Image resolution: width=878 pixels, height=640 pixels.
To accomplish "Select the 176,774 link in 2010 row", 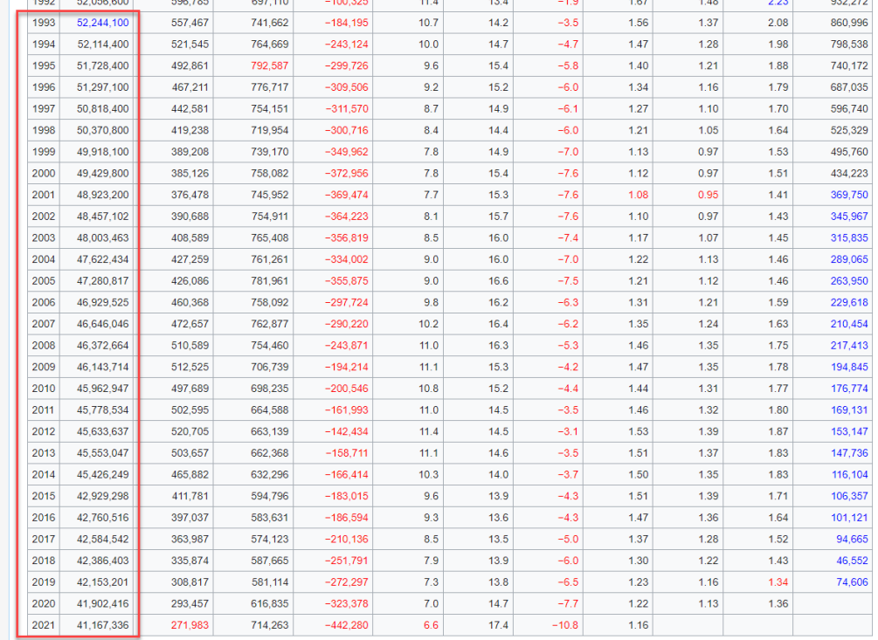I will point(848,389).
